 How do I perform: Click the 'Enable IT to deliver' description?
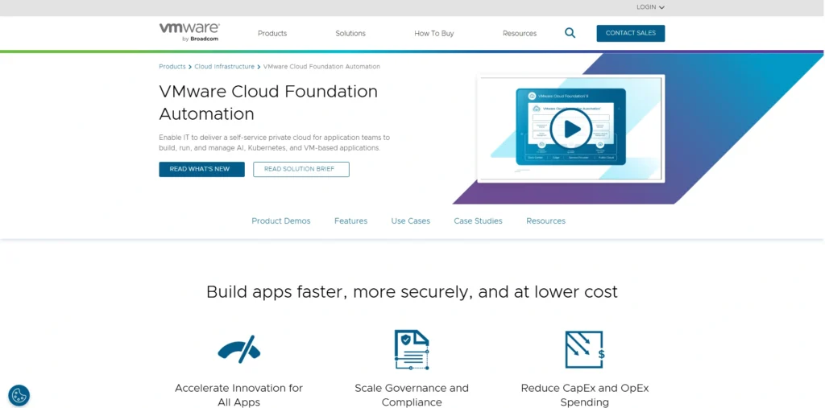tap(274, 143)
